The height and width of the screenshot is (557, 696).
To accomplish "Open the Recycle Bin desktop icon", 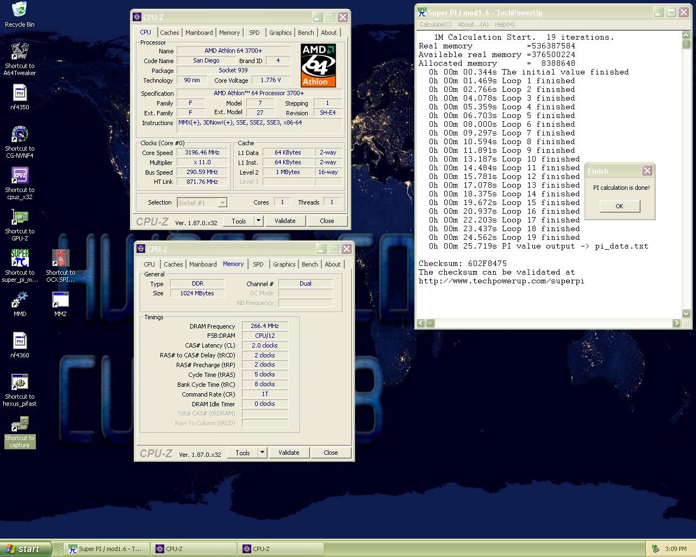I will 20,10.
